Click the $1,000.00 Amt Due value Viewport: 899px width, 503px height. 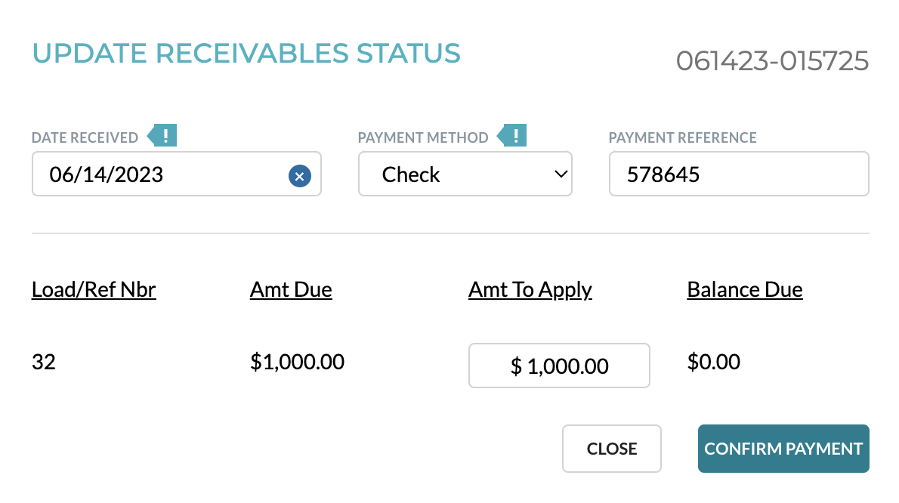pyautogui.click(x=297, y=361)
